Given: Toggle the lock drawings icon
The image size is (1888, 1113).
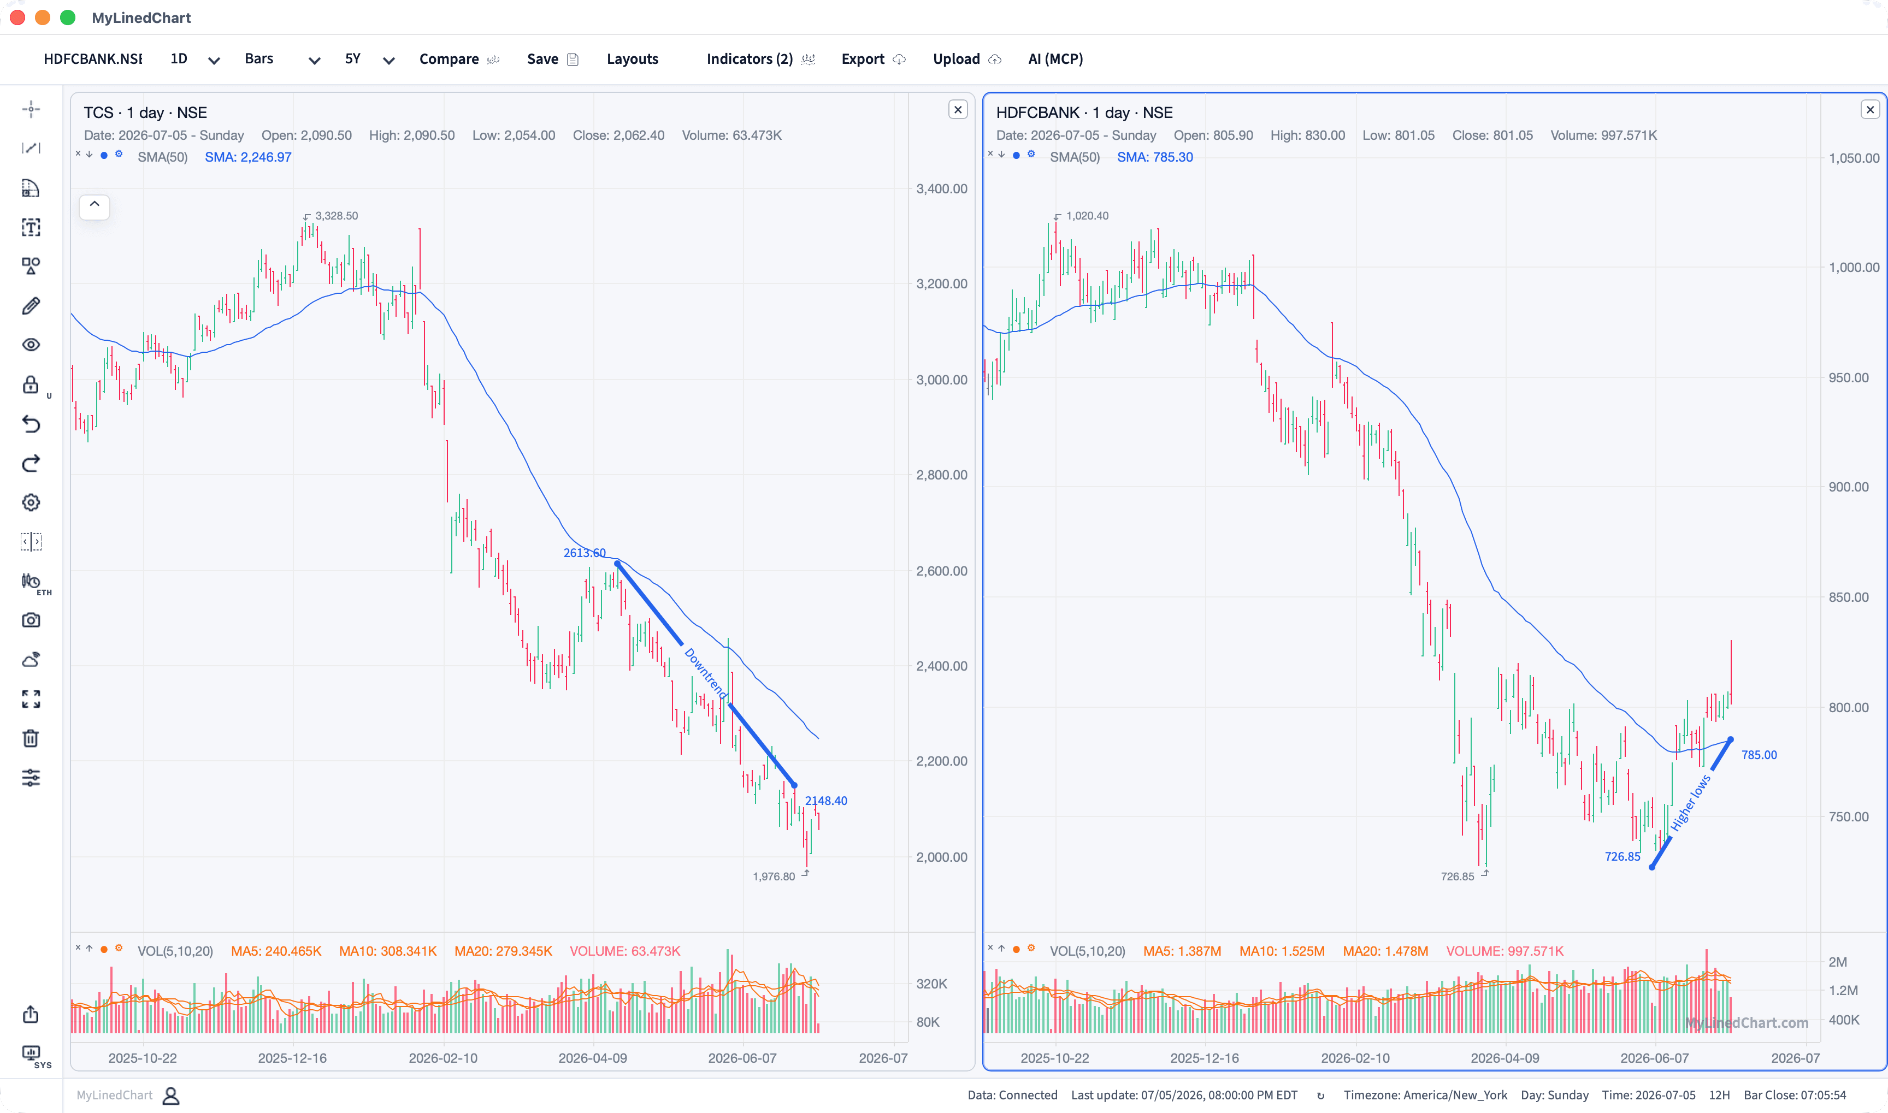Looking at the screenshot, I should pyautogui.click(x=31, y=385).
